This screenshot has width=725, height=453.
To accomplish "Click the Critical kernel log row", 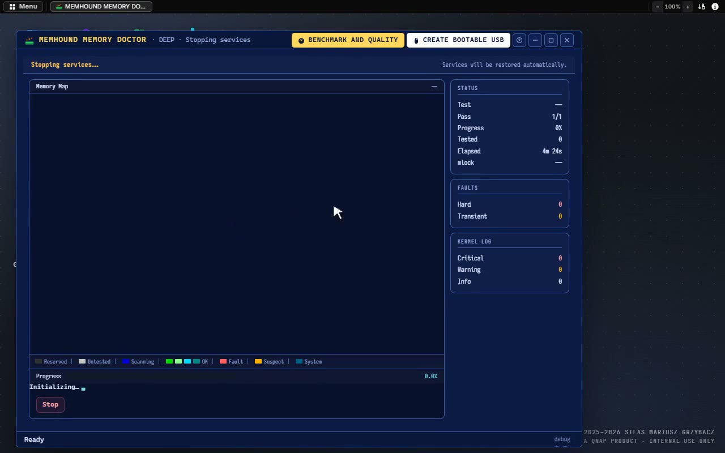I will click(x=510, y=258).
